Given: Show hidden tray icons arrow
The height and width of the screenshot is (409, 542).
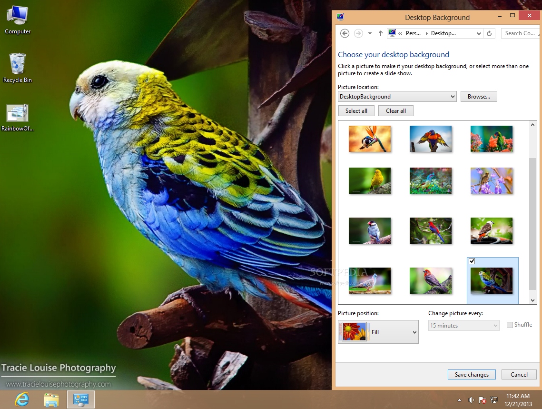Looking at the screenshot, I should tap(459, 400).
